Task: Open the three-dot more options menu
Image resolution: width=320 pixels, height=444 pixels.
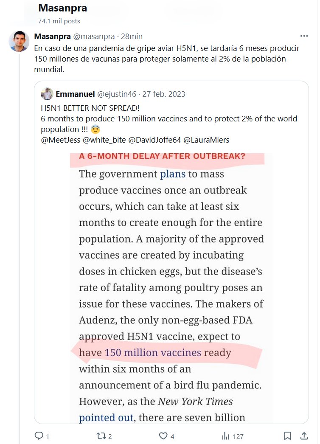Action: 304,36
